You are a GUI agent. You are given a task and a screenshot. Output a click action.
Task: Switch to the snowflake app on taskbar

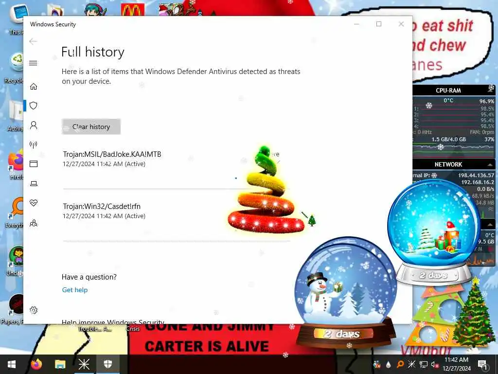click(x=84, y=364)
